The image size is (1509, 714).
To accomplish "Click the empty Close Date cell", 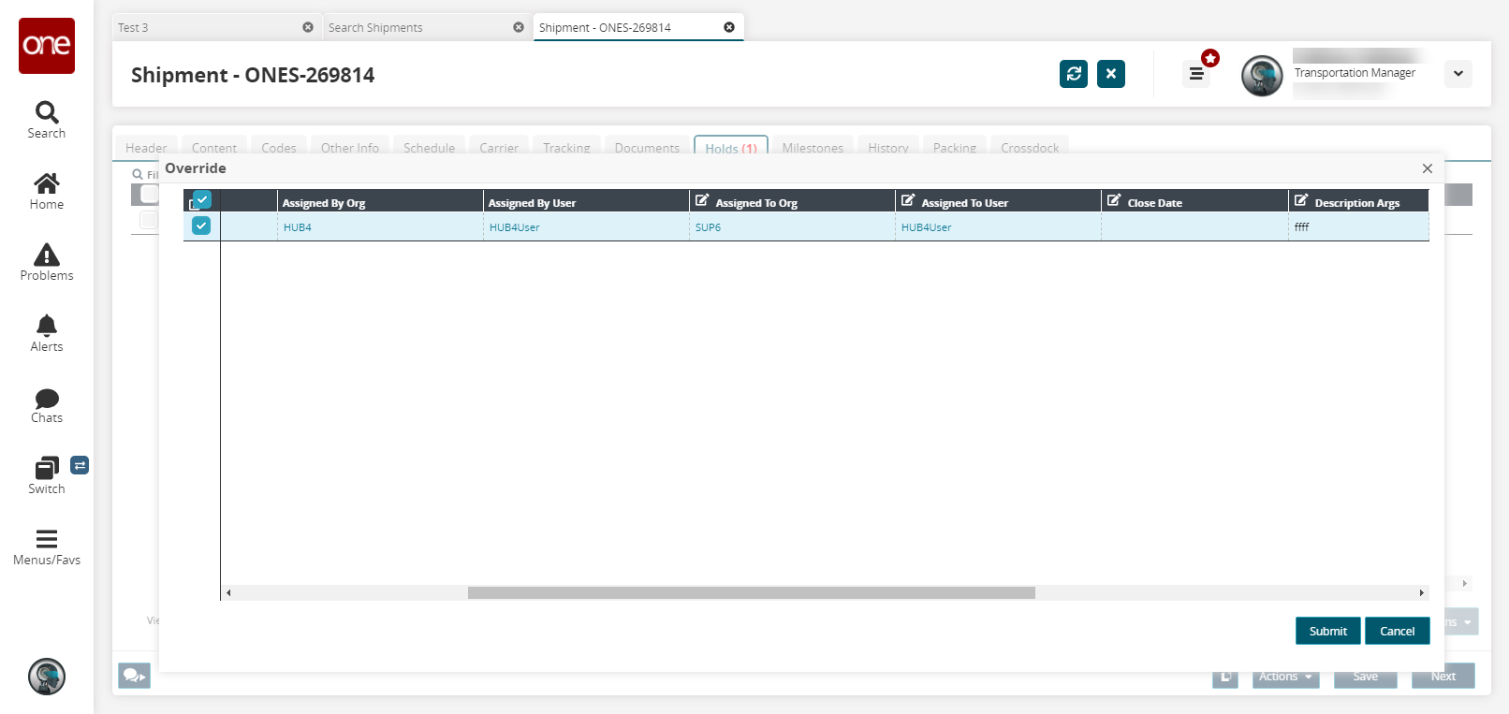I will 1194,227.
